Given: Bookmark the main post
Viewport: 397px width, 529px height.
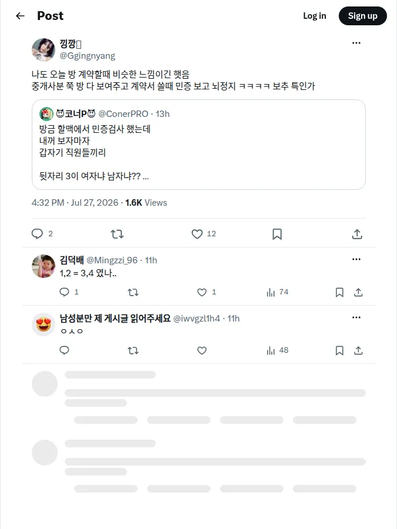Looking at the screenshot, I should [x=277, y=234].
